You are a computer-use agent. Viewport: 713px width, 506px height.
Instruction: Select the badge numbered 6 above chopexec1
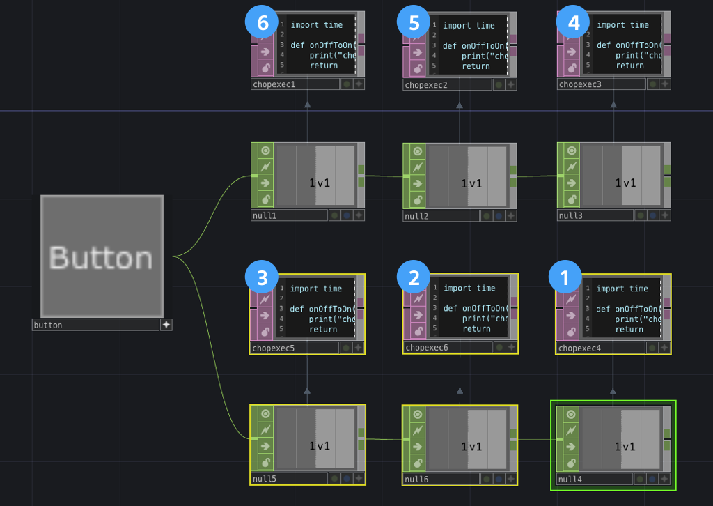point(261,22)
